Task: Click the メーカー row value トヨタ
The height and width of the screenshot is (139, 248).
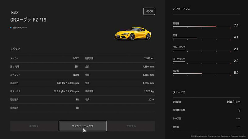Action: point(76,58)
